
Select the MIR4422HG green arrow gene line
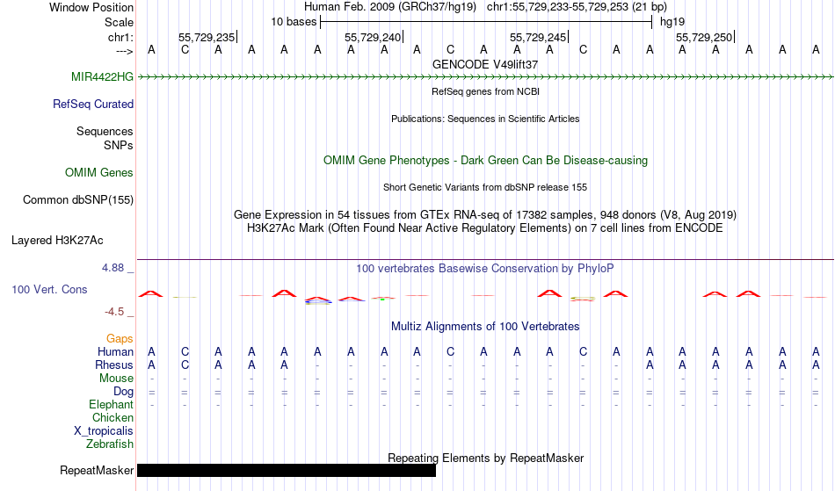point(485,77)
